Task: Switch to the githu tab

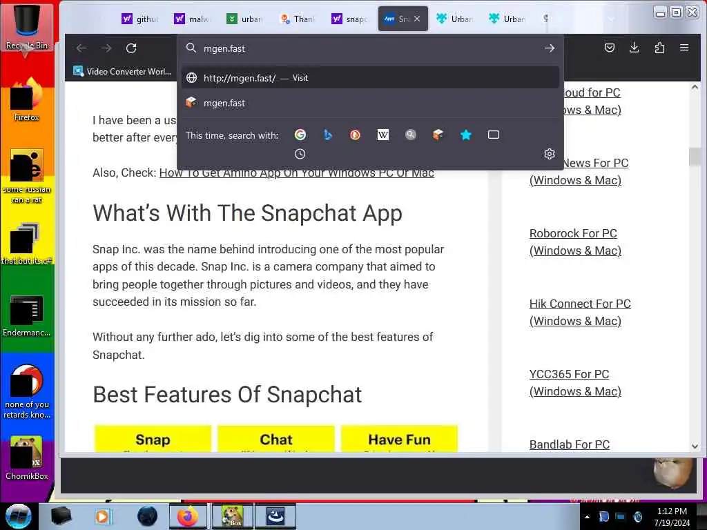Action: (x=140, y=19)
